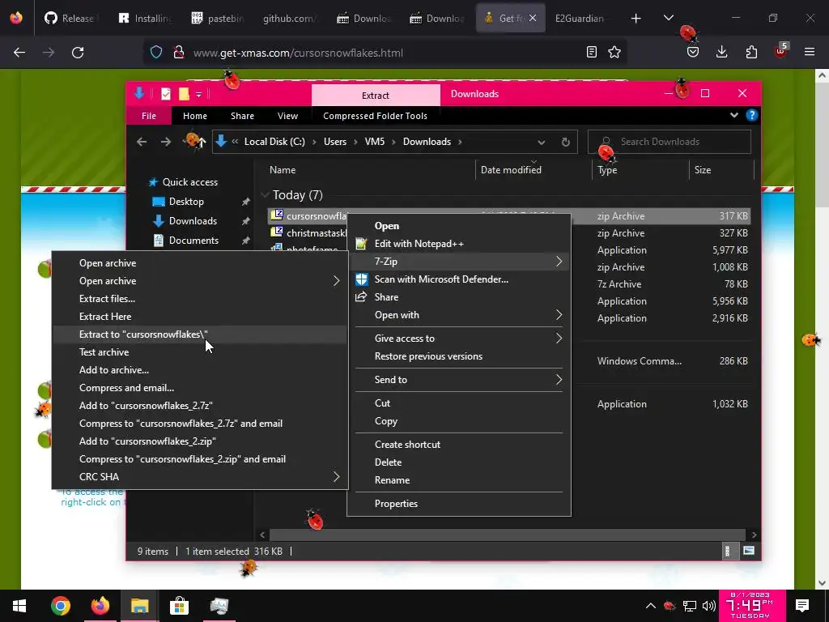
Task: Expand the Explorer ribbon chevron
Action: (733, 115)
